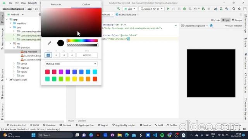The image size is (248, 139).
Task: Open the IDE settings gear icon
Action: 239,9
